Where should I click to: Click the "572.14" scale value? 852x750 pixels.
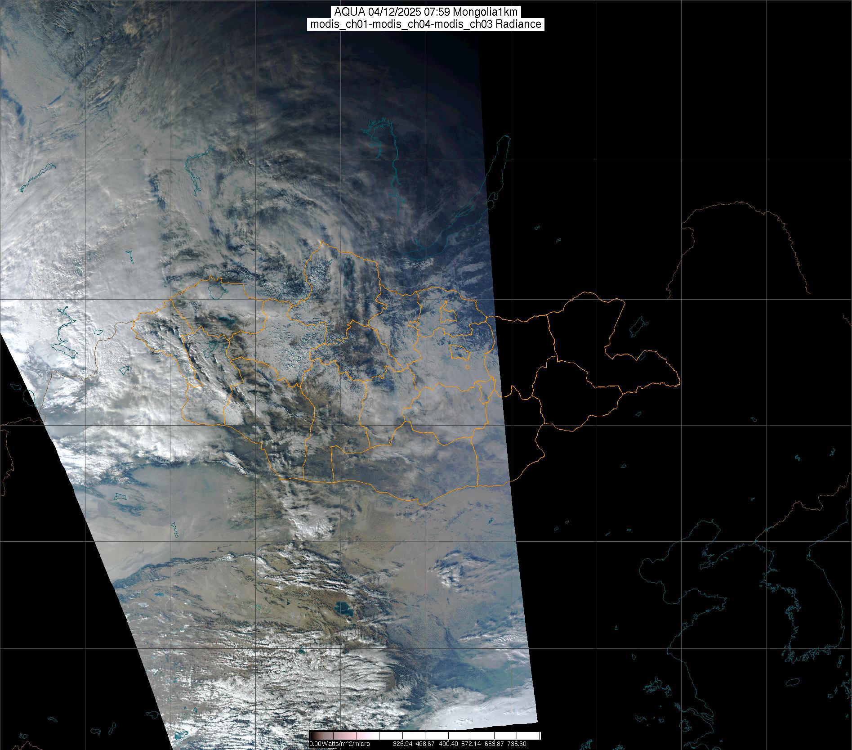(471, 744)
